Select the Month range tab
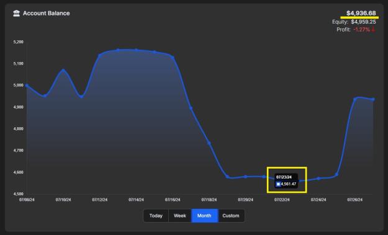This screenshot has width=388, height=235. 204,216
